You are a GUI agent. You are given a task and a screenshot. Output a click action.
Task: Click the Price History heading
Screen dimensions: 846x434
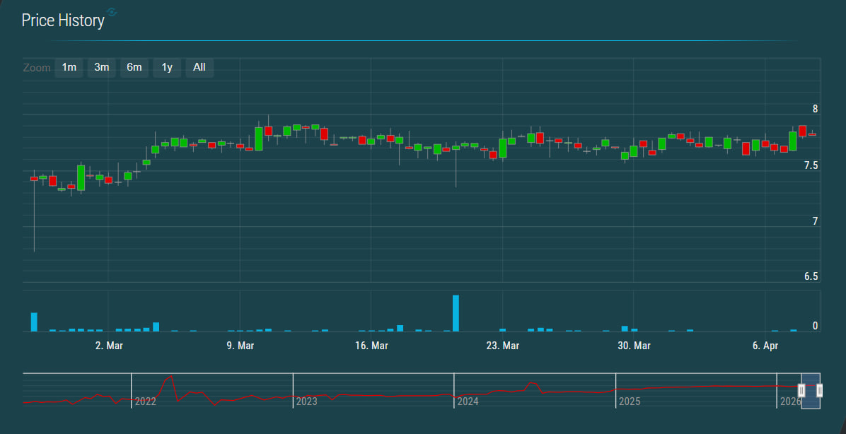(x=63, y=20)
